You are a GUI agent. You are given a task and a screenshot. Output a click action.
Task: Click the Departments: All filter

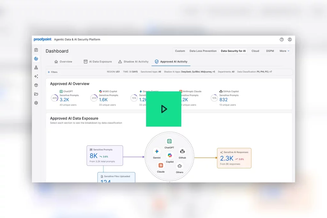click(x=226, y=72)
